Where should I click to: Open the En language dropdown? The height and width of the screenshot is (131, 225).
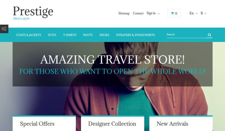coord(193,13)
